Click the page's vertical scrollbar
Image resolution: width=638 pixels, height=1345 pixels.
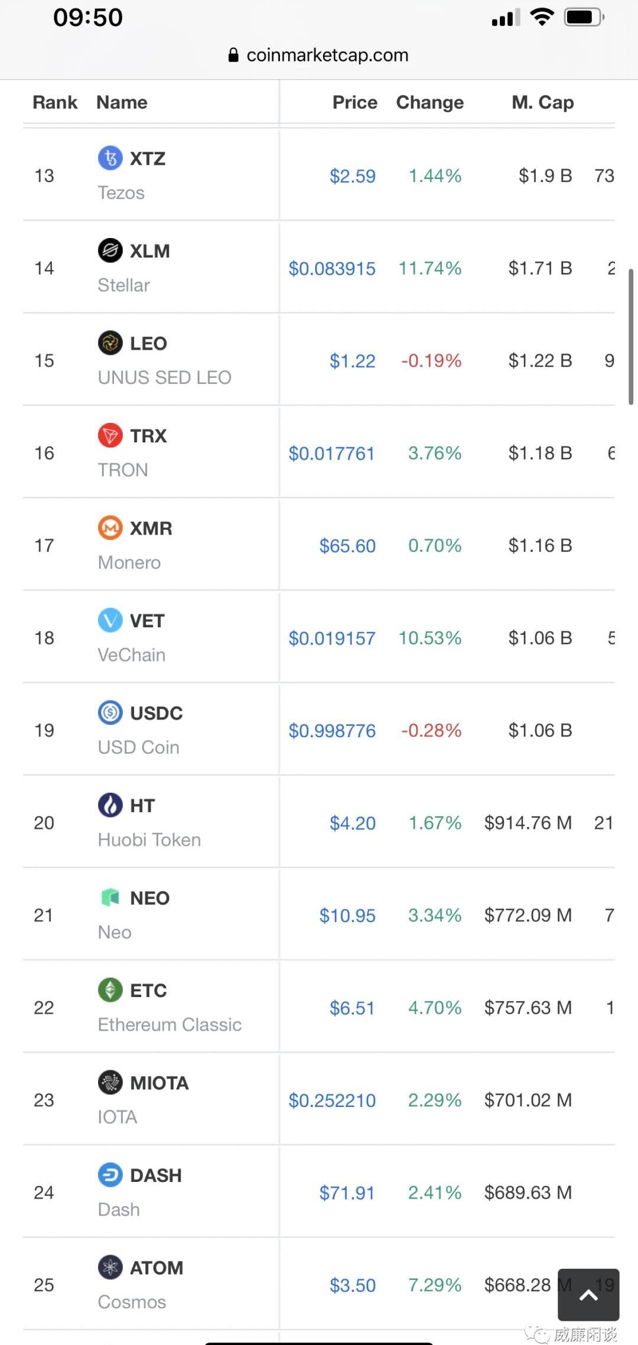pos(631,337)
